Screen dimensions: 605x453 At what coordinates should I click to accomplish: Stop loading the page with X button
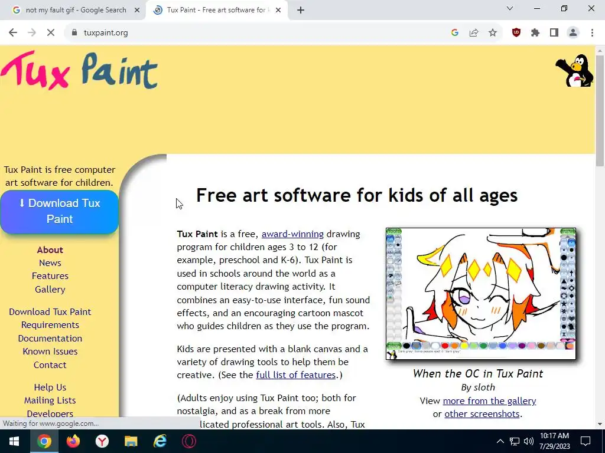pos(51,33)
